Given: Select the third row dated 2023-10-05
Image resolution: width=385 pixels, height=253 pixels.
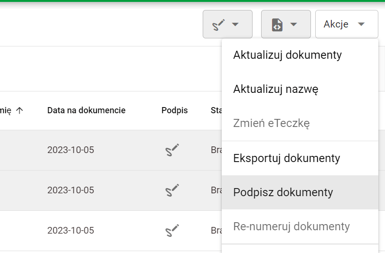Looking at the screenshot, I should 71,231.
